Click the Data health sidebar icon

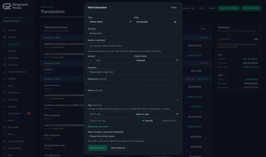click(5, 127)
